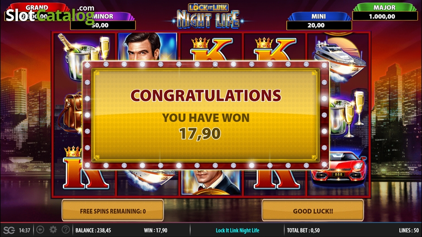Click the Lines 50 indicator

coord(409,230)
